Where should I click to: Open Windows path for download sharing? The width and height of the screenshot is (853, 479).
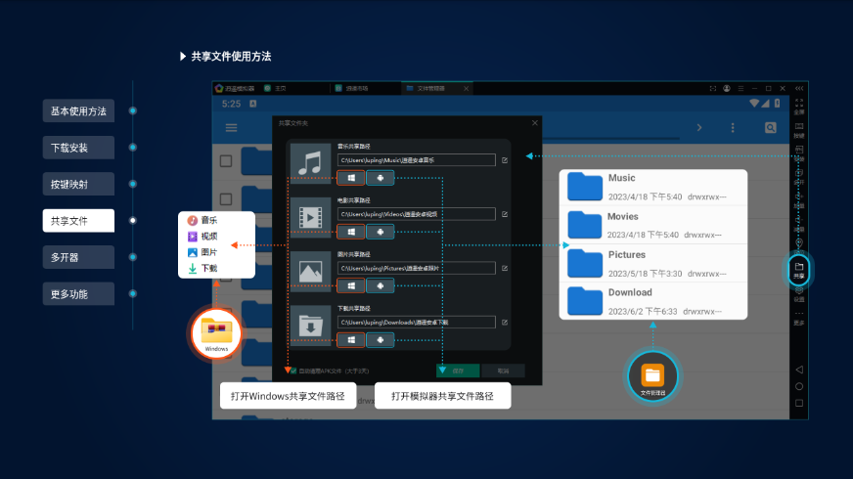point(351,340)
